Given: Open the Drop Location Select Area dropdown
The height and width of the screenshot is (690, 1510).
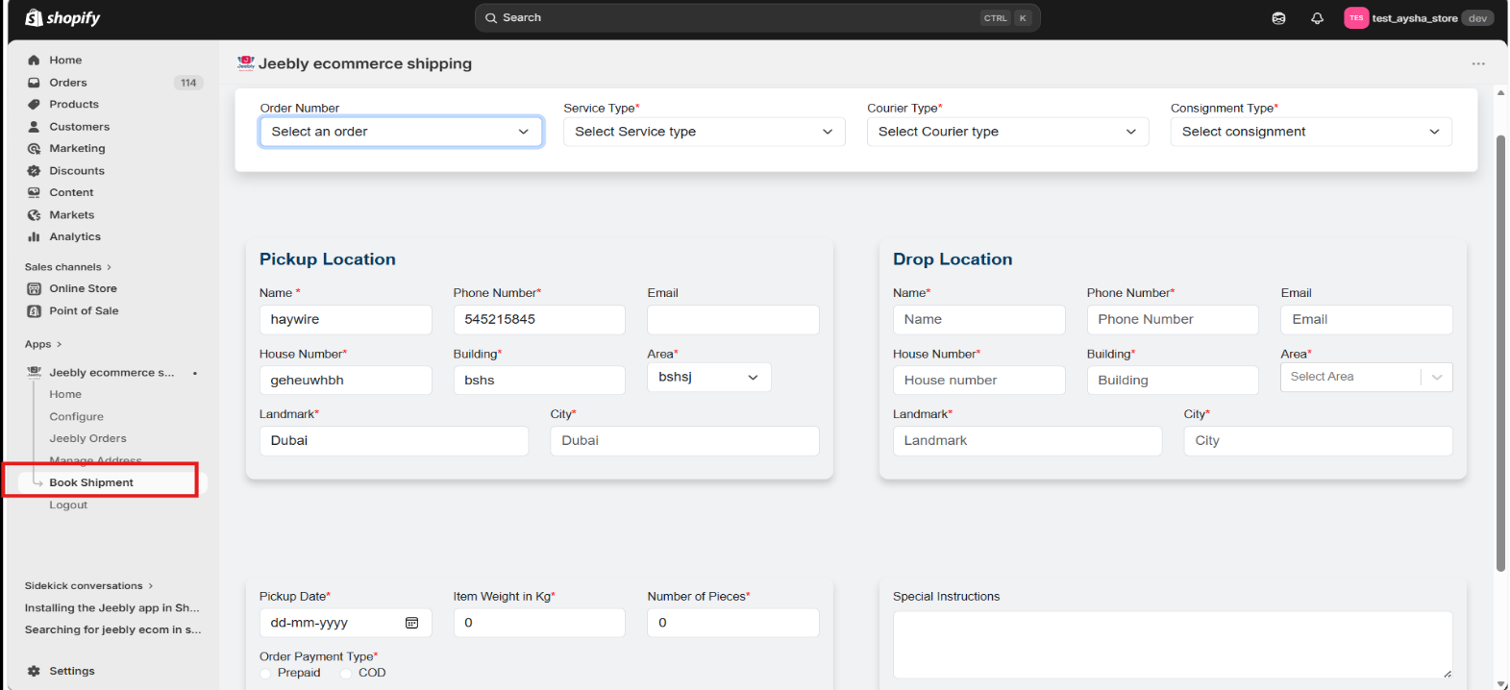Looking at the screenshot, I should tap(1366, 377).
